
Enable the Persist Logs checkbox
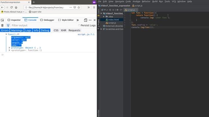click(79, 25)
